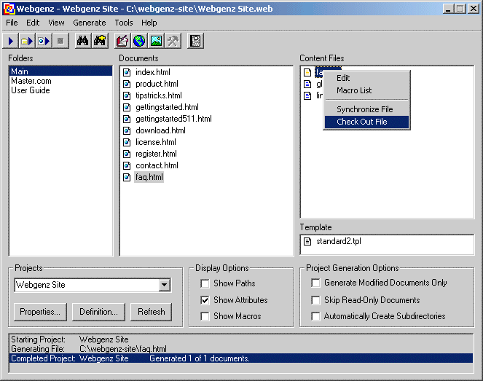The height and width of the screenshot is (381, 483).
Task: Click the globe browser toolbar icon
Action: pyautogui.click(x=139, y=41)
